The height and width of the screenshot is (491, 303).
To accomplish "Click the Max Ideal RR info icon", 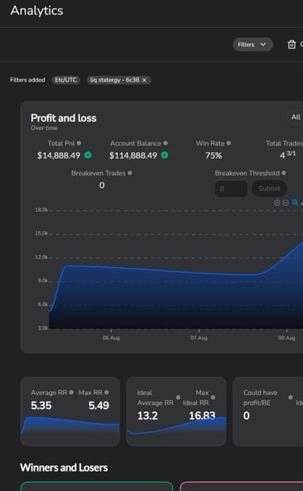I will pyautogui.click(x=213, y=397).
